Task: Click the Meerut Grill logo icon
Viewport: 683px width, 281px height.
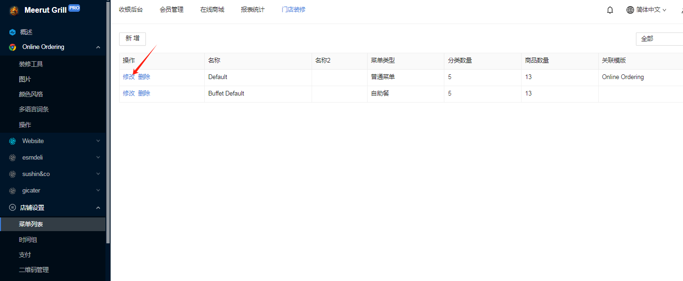Action: (x=14, y=10)
